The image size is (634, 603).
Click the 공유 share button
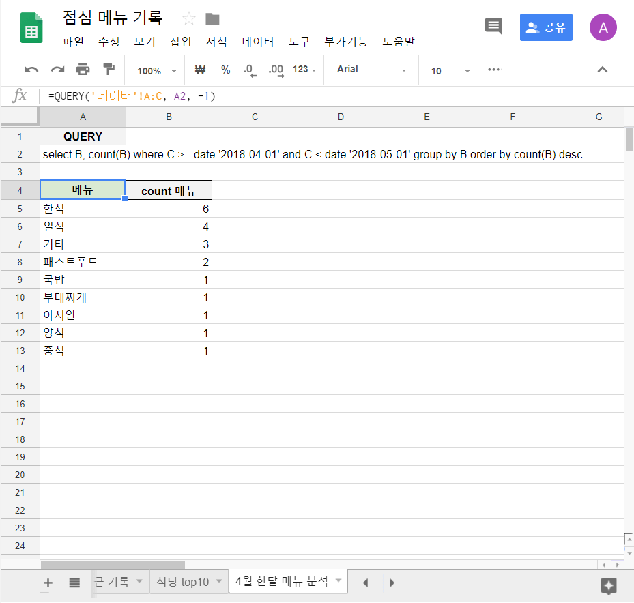545,27
